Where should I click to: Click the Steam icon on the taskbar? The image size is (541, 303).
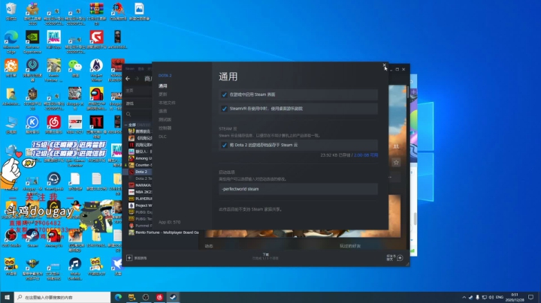[174, 297]
